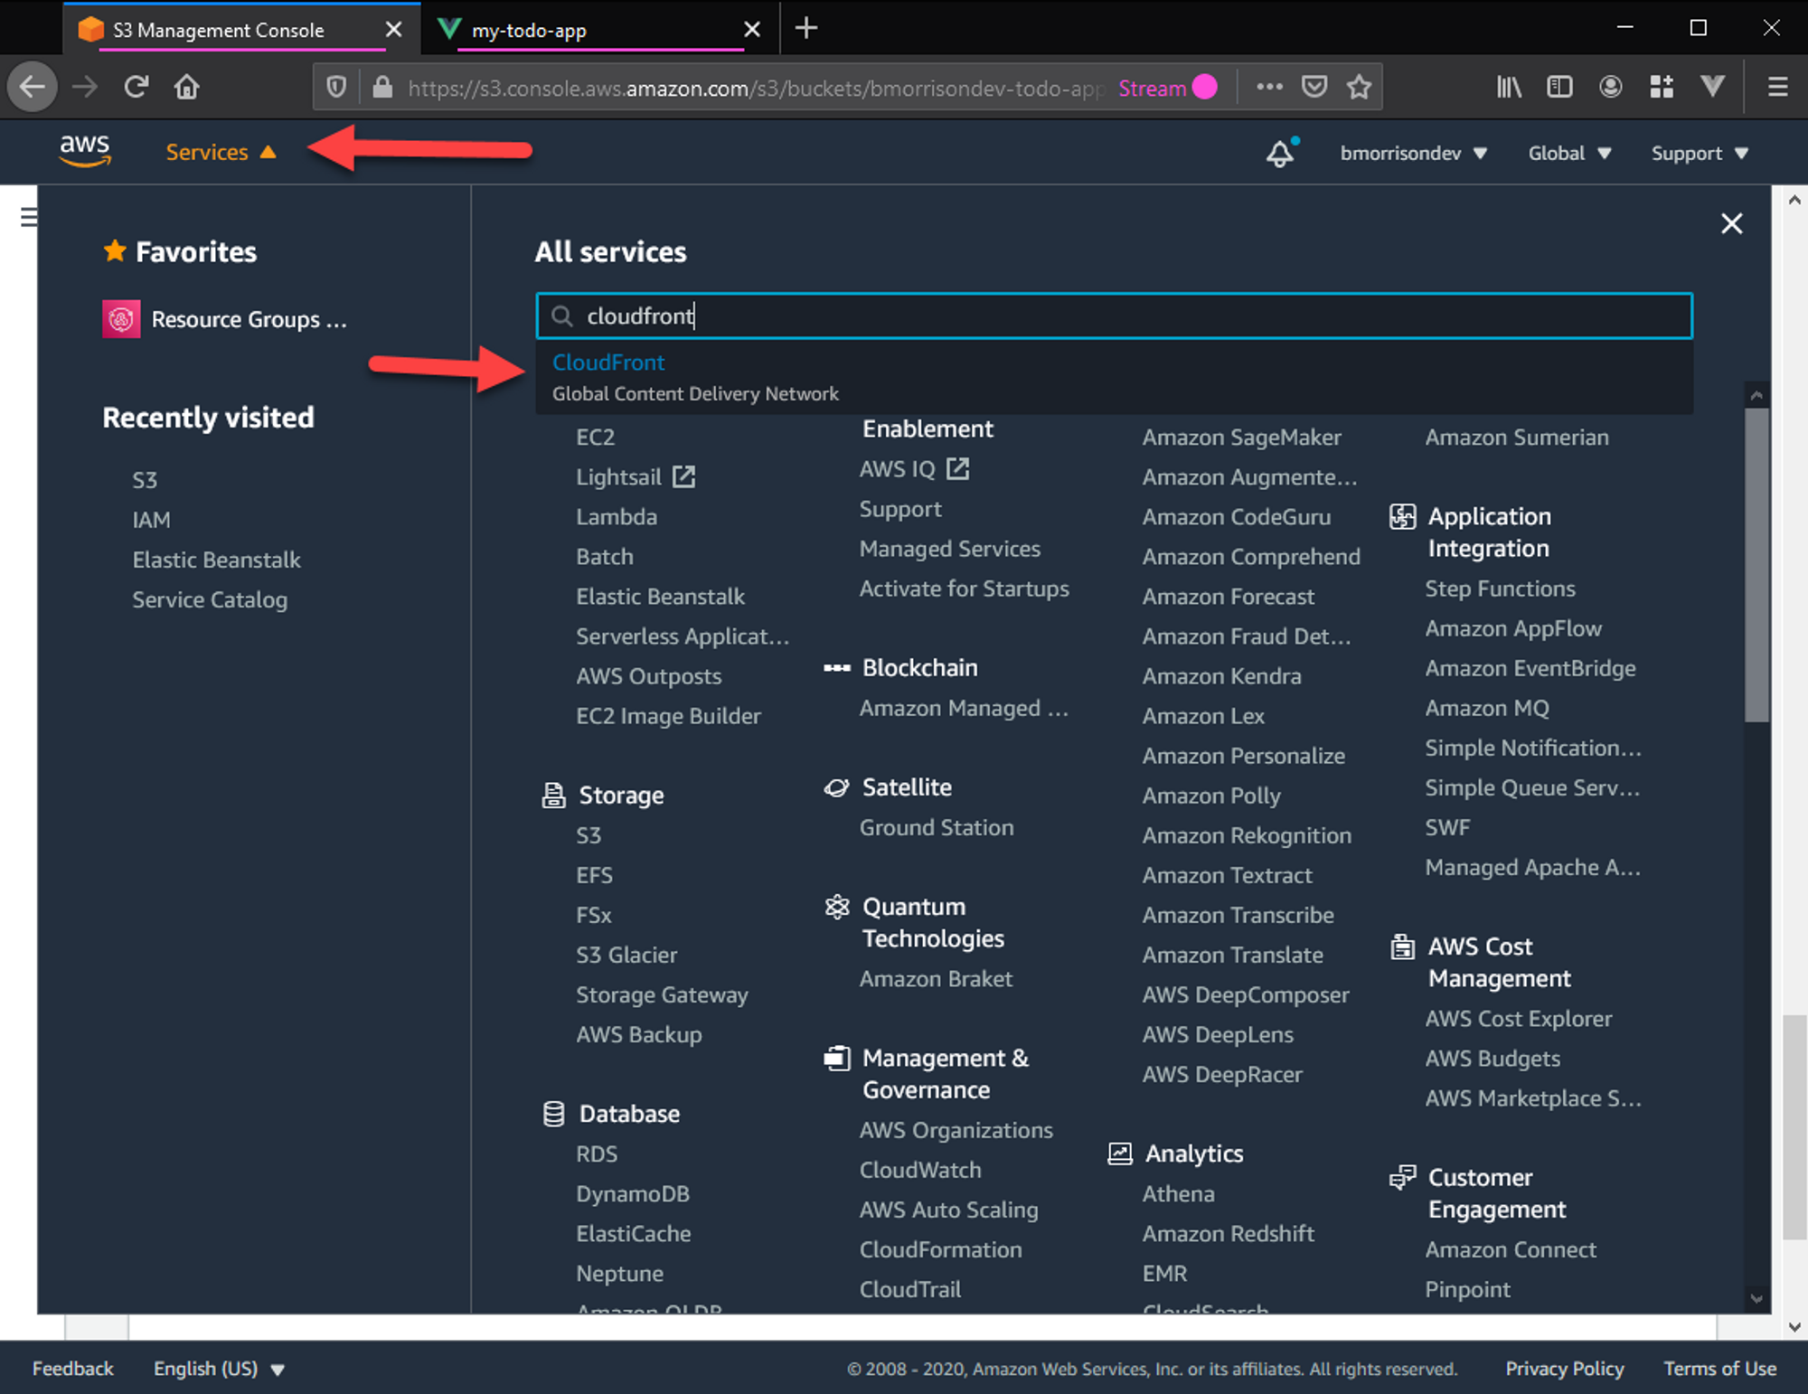Close the services panel with X icon
This screenshot has height=1394, width=1808.
[1731, 223]
